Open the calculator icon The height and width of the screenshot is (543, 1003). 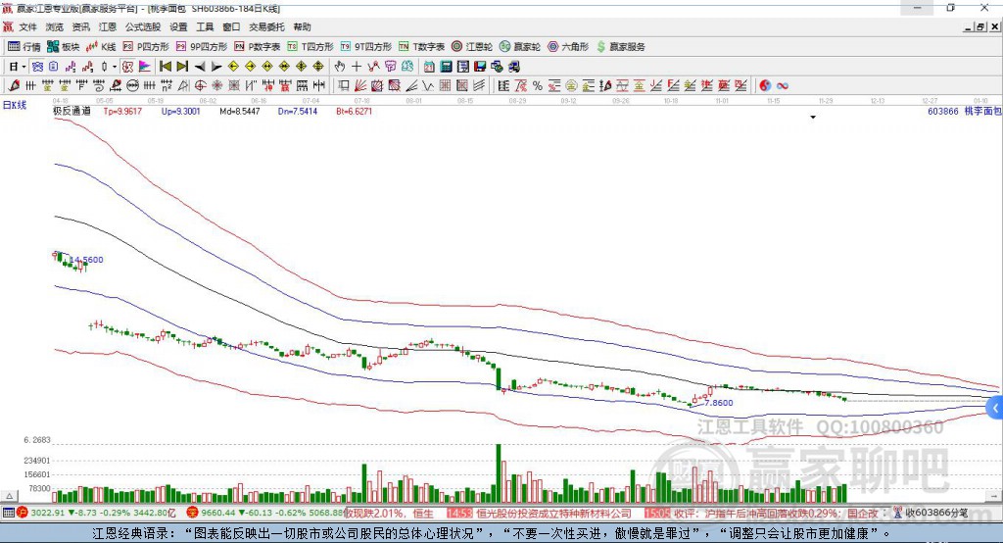(x=446, y=67)
